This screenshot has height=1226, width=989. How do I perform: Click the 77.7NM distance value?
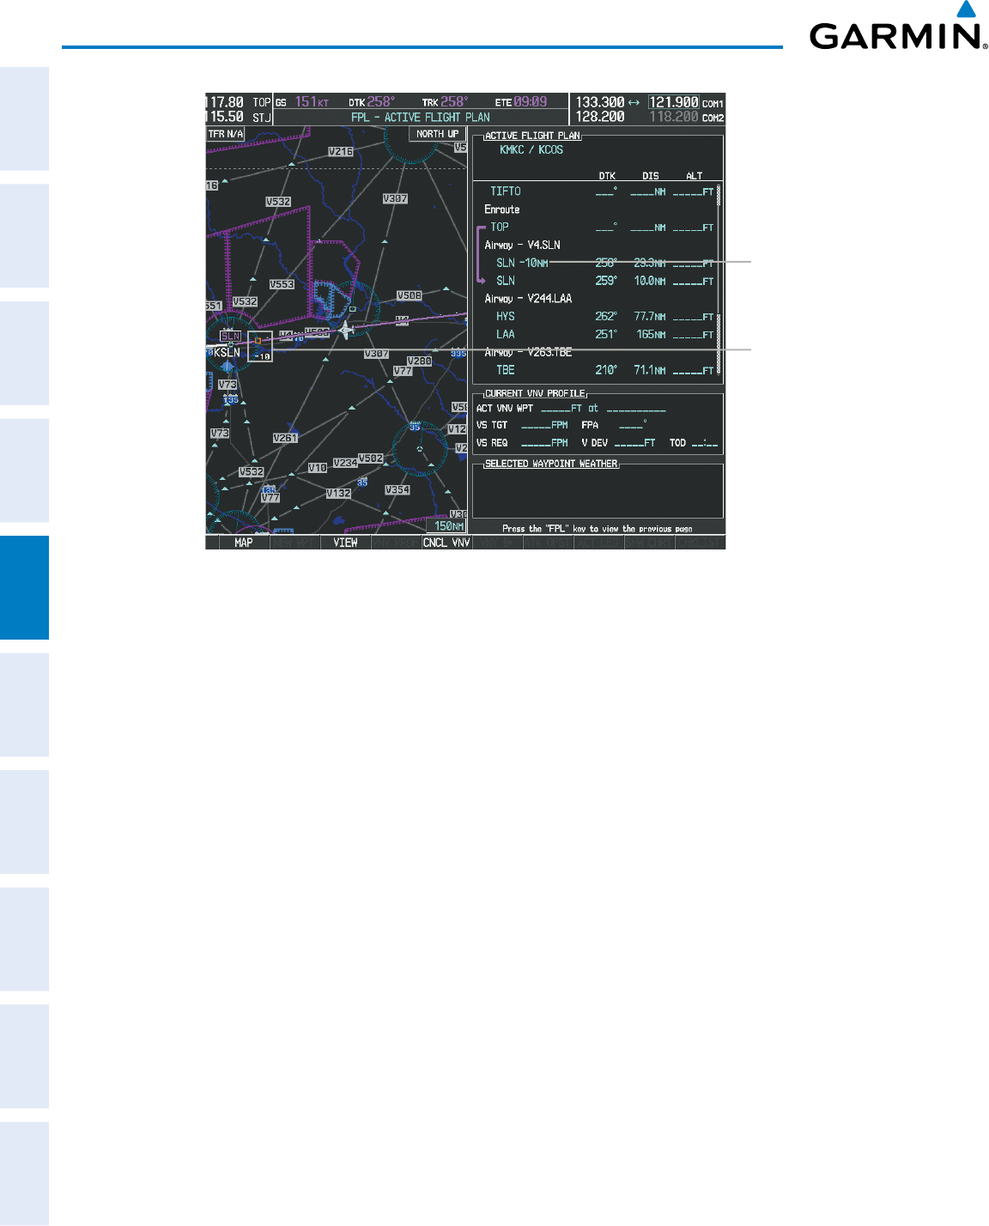pyautogui.click(x=650, y=317)
